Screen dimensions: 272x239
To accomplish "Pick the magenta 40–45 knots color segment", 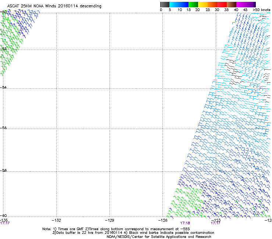I will pyautogui.click(x=241, y=4).
